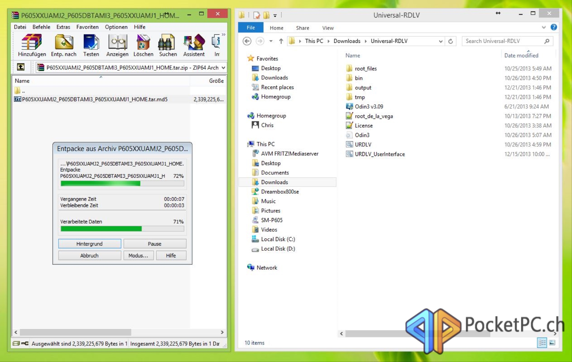572x362 pixels.
Task: Open the archive path dropdown in WinRAR
Action: [x=223, y=68]
